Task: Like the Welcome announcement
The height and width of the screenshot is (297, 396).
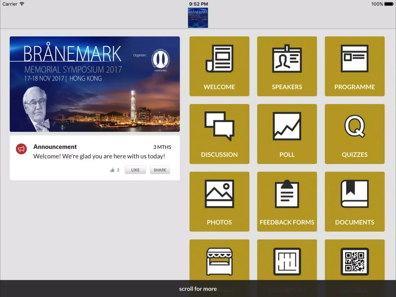Action: (x=135, y=170)
